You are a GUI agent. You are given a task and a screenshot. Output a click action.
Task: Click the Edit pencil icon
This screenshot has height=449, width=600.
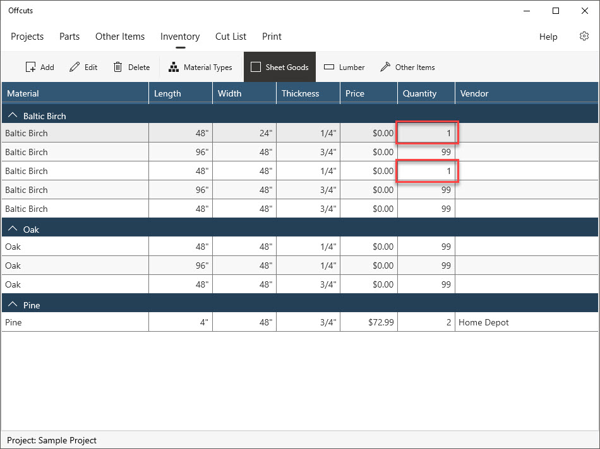point(75,67)
